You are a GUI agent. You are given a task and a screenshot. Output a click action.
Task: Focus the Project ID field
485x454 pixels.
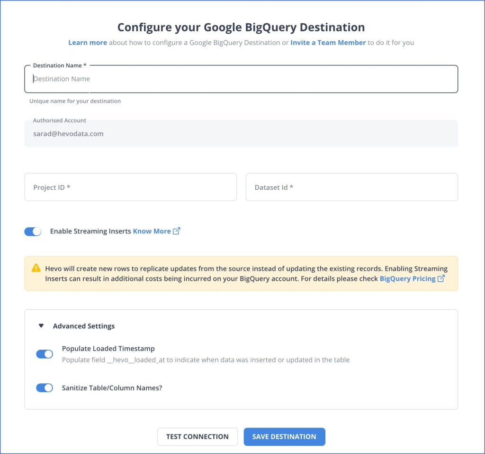pos(131,187)
